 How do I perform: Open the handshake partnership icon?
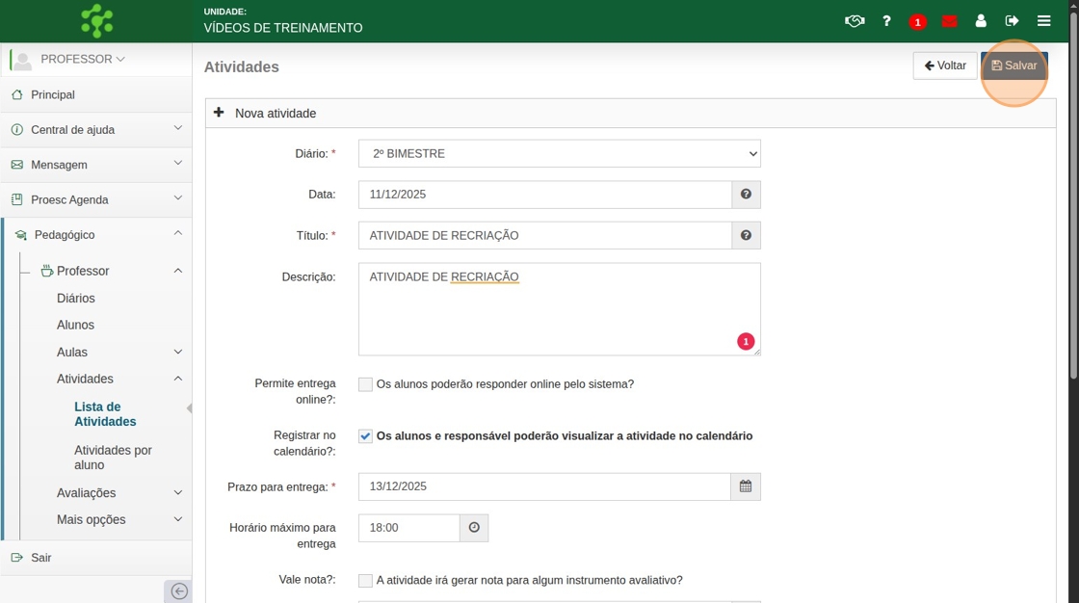coord(854,21)
